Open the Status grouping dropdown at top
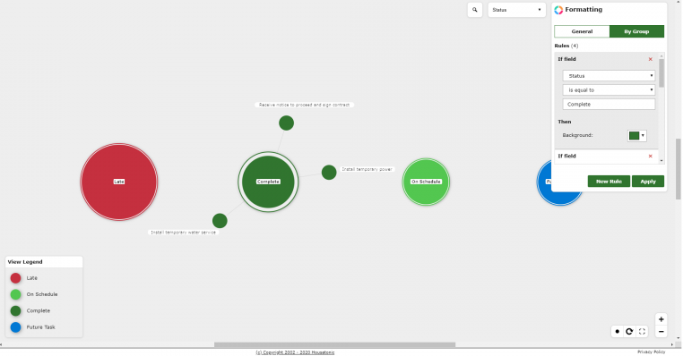This screenshot has width=683, height=356. [x=516, y=10]
